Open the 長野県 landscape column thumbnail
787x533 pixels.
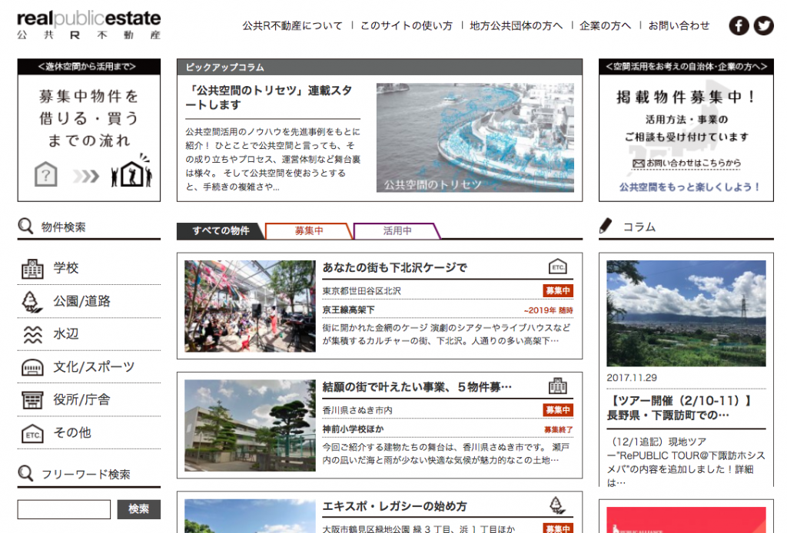(x=686, y=313)
